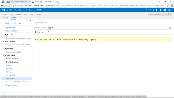Open the user account name menu

148,10
